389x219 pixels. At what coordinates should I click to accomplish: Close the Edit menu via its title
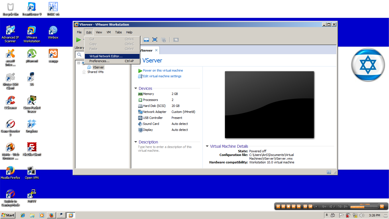(89, 32)
